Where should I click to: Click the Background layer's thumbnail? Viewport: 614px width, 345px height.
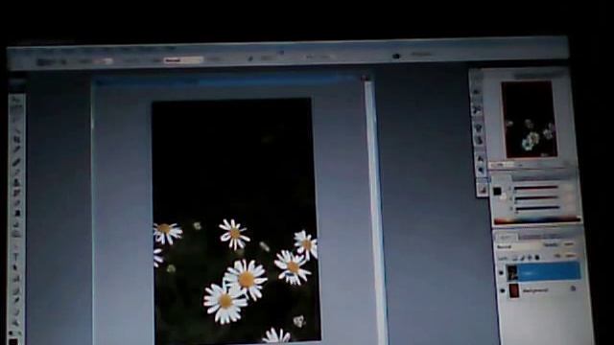(514, 291)
